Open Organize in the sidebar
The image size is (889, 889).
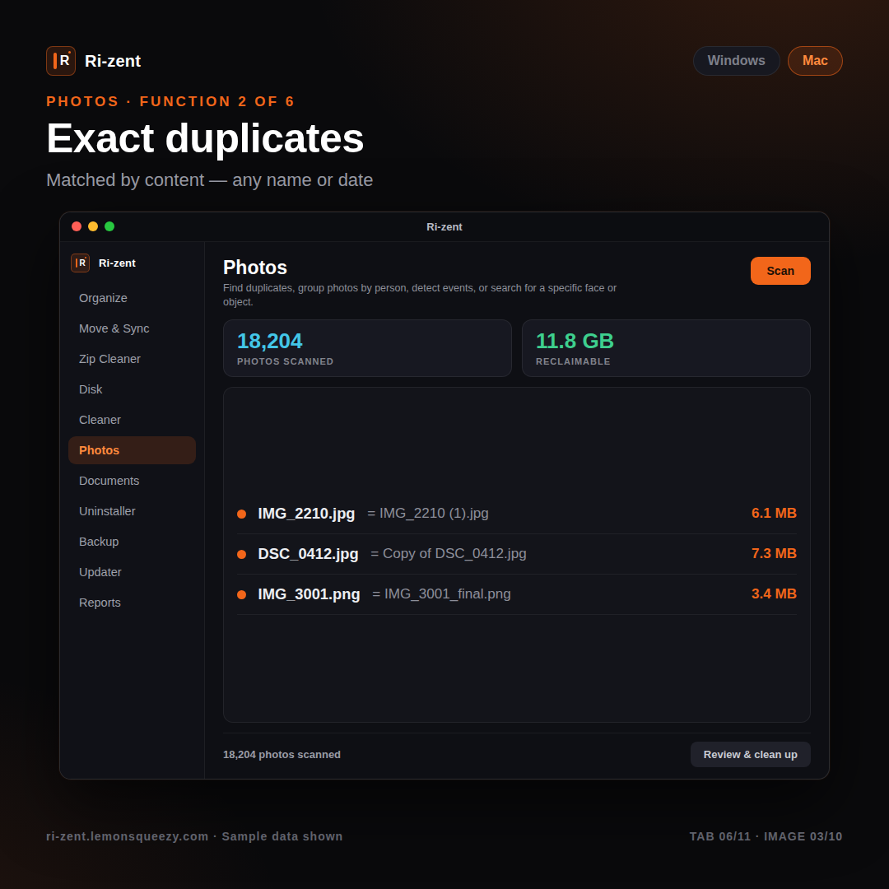pyautogui.click(x=132, y=298)
